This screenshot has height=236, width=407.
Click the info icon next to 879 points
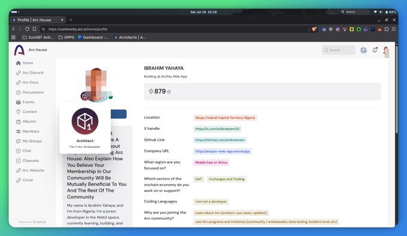pos(169,91)
